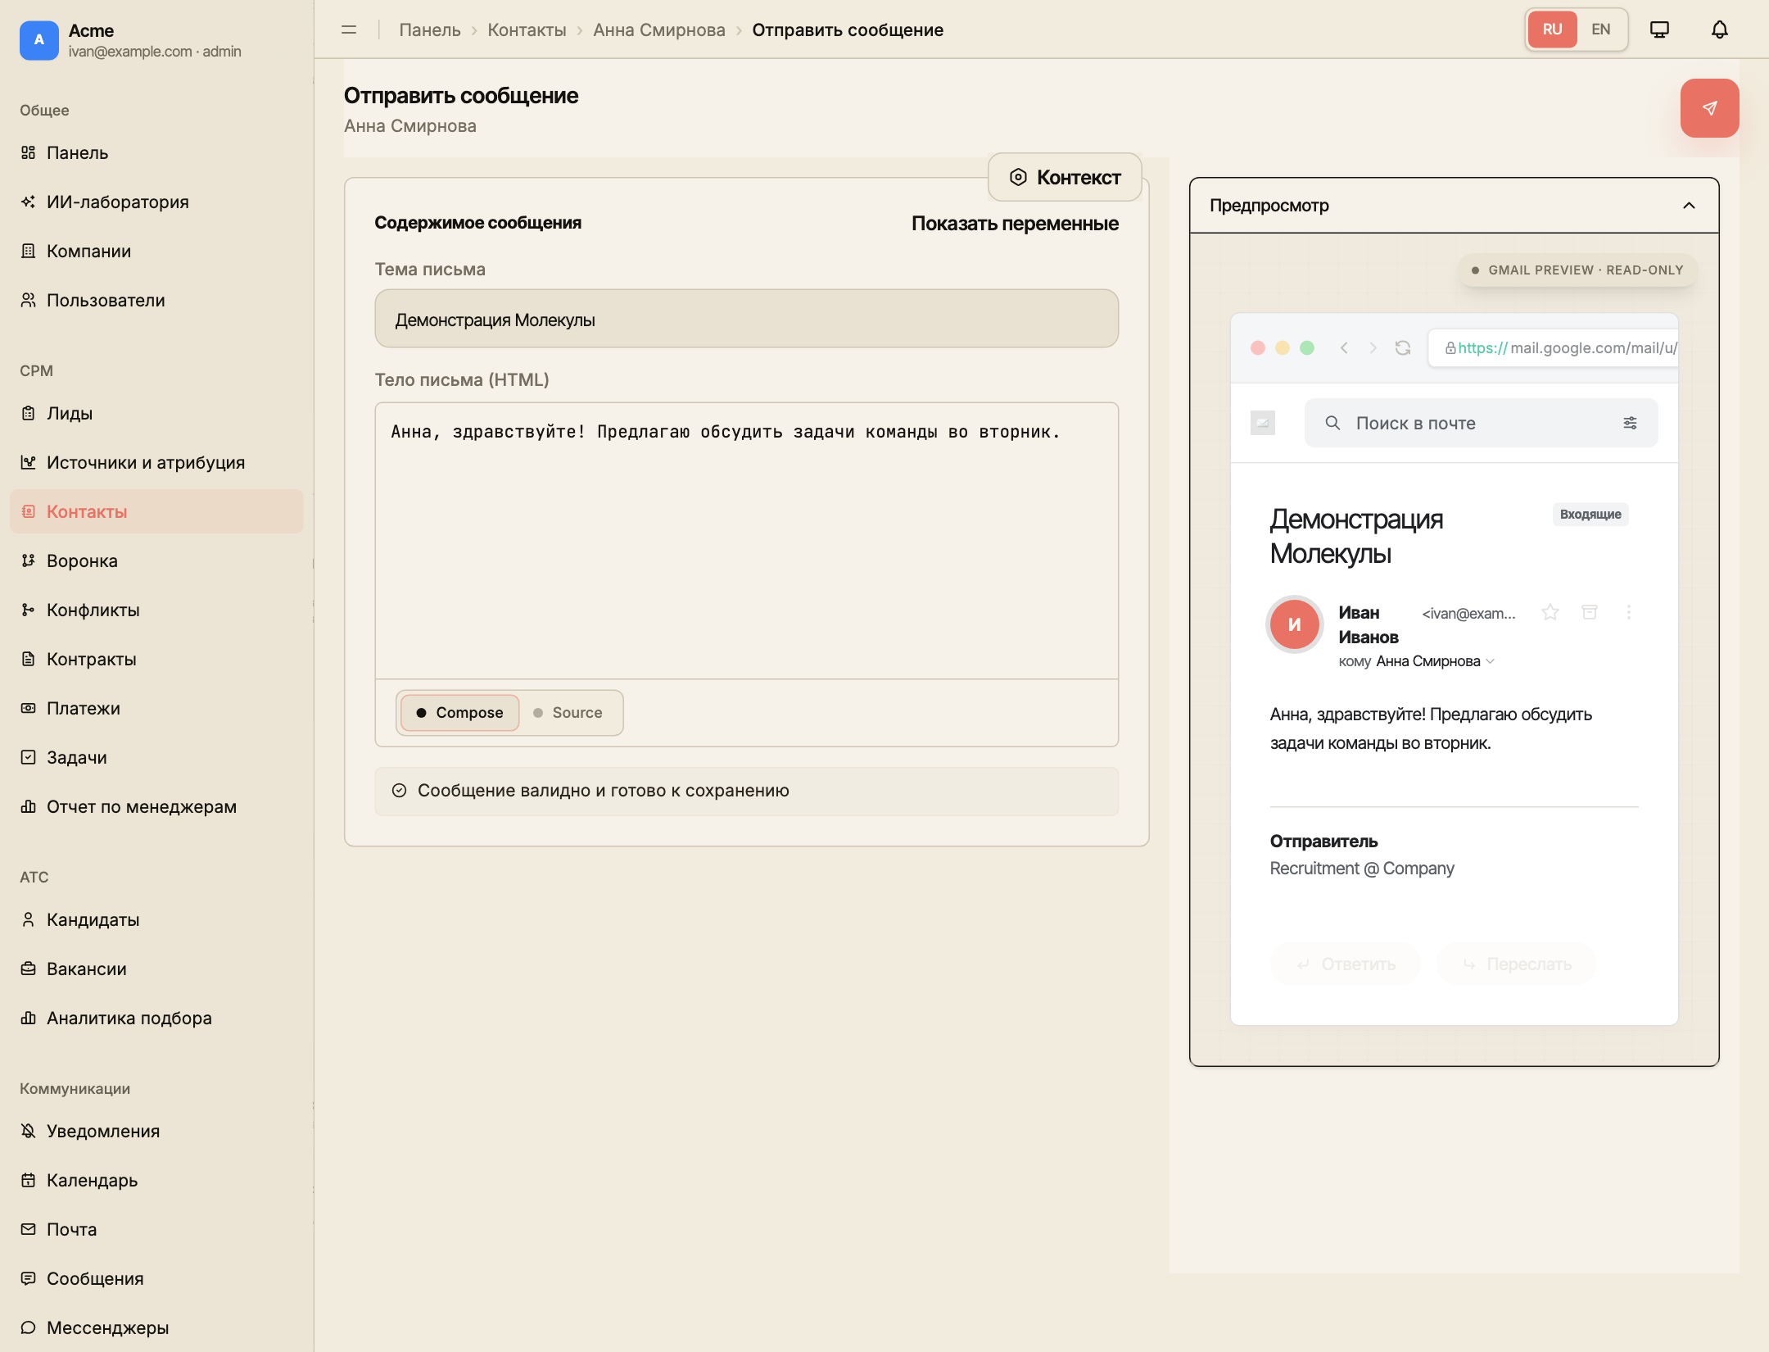Click Показать переменные

[1015, 224]
